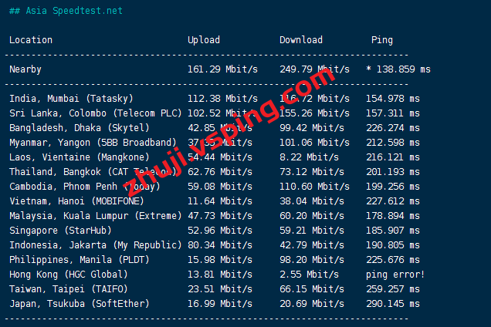Click the Hong Kong ping error! text

coord(395,275)
